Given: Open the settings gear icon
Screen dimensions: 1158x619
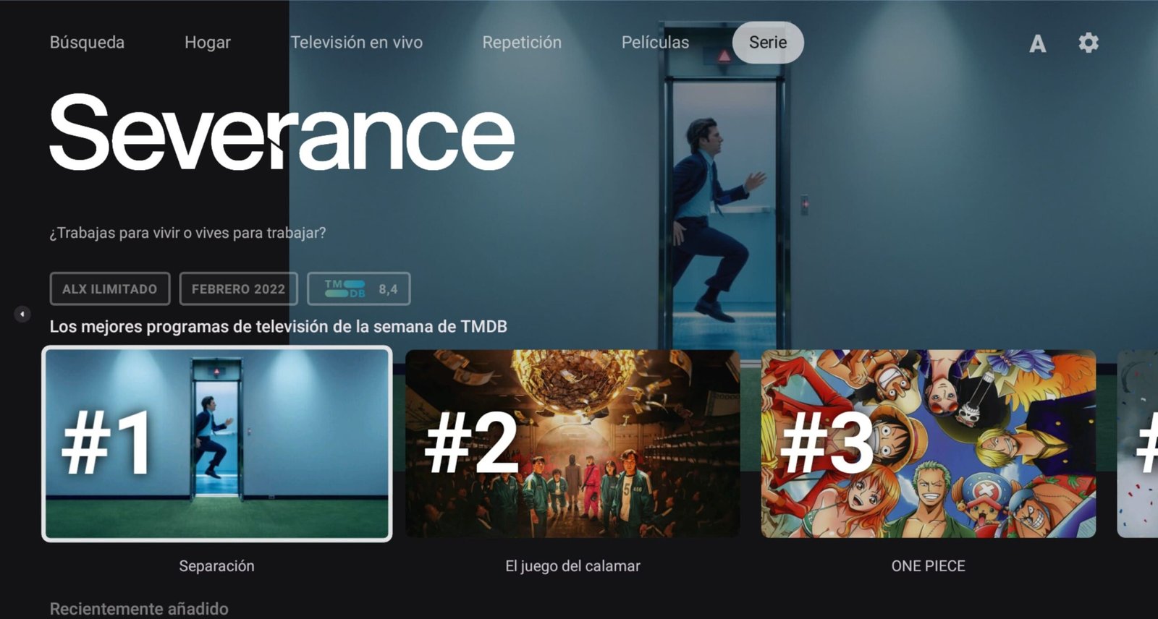Looking at the screenshot, I should point(1088,43).
